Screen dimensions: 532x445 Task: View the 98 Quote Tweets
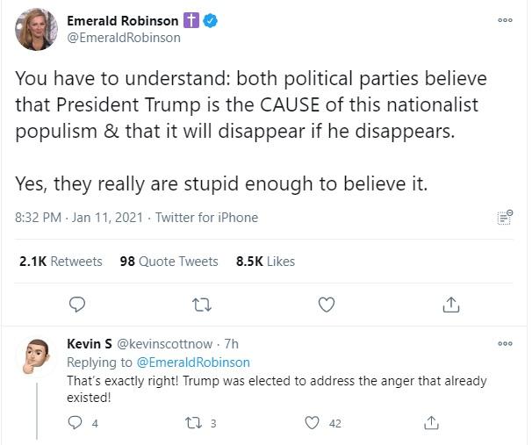pos(169,262)
